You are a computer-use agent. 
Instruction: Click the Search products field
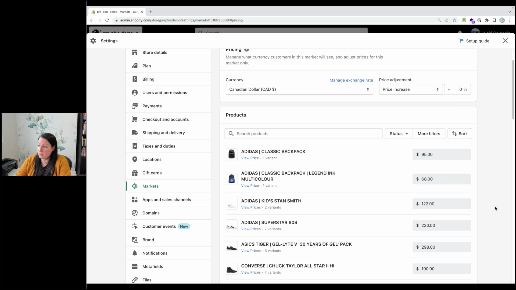pyautogui.click(x=303, y=134)
